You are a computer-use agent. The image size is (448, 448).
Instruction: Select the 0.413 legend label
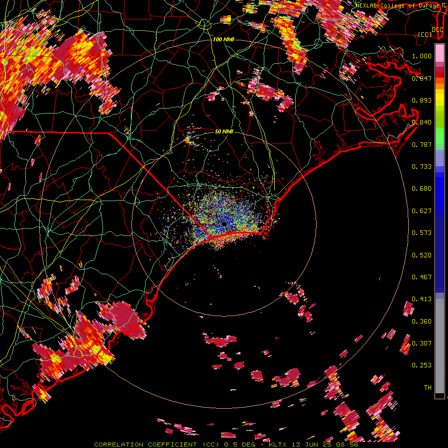point(422,299)
